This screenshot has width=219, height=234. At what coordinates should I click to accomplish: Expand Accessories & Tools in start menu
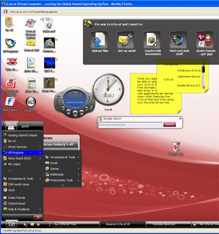pyautogui.click(x=22, y=178)
